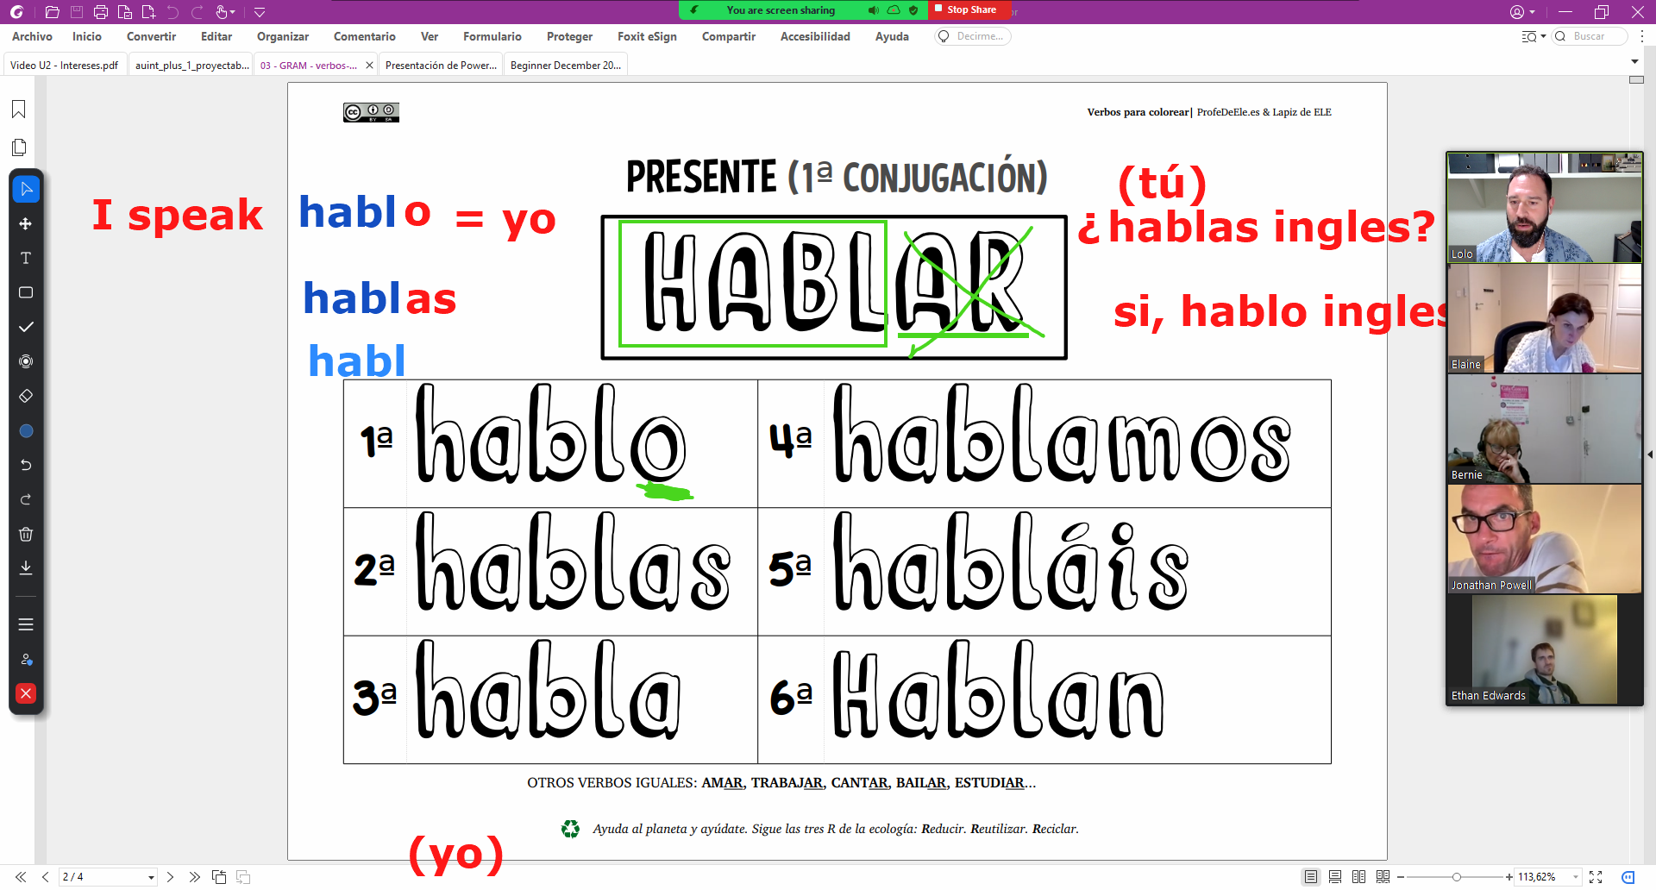Pick the blue color circle in the annotation bar

click(26, 430)
